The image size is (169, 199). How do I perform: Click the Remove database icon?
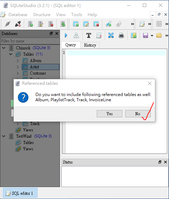point(50,24)
